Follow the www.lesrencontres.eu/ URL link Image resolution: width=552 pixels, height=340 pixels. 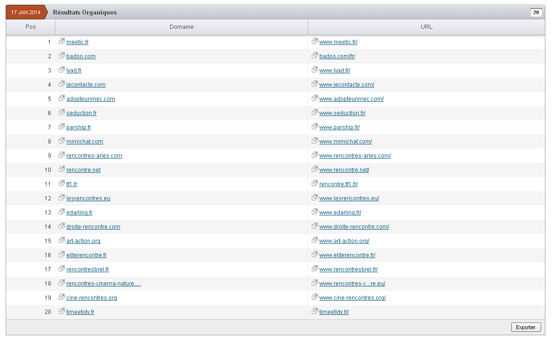point(349,198)
